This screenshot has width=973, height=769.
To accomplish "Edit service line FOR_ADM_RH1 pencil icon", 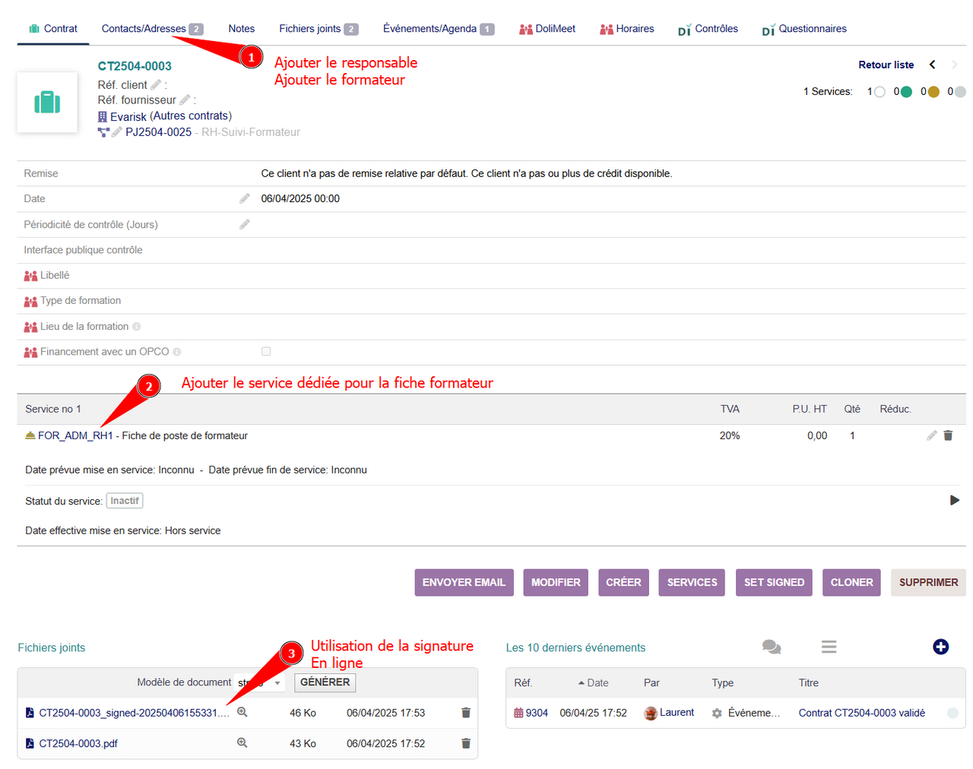I will pos(931,435).
